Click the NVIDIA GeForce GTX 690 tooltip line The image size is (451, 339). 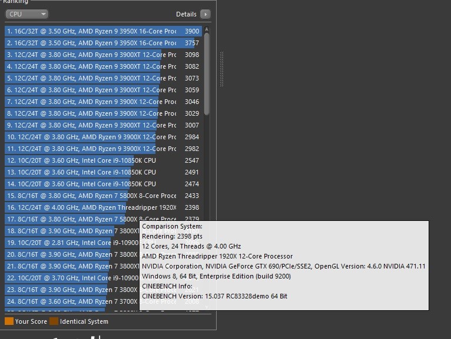[x=284, y=266]
